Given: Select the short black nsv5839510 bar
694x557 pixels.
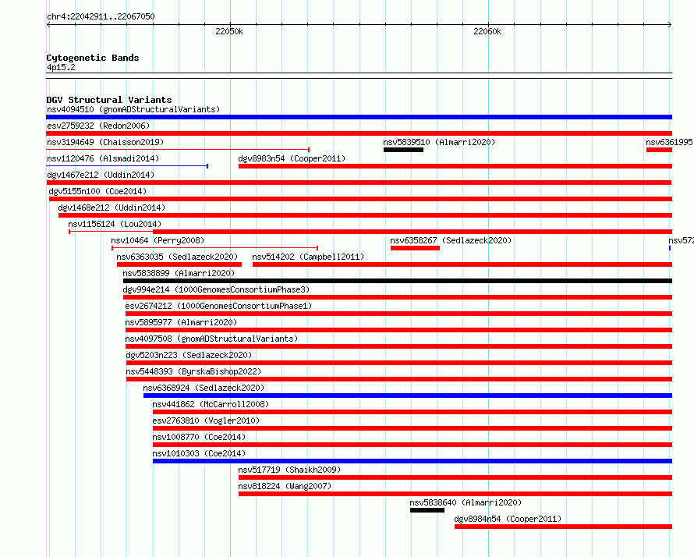Looking at the screenshot, I should (x=403, y=150).
